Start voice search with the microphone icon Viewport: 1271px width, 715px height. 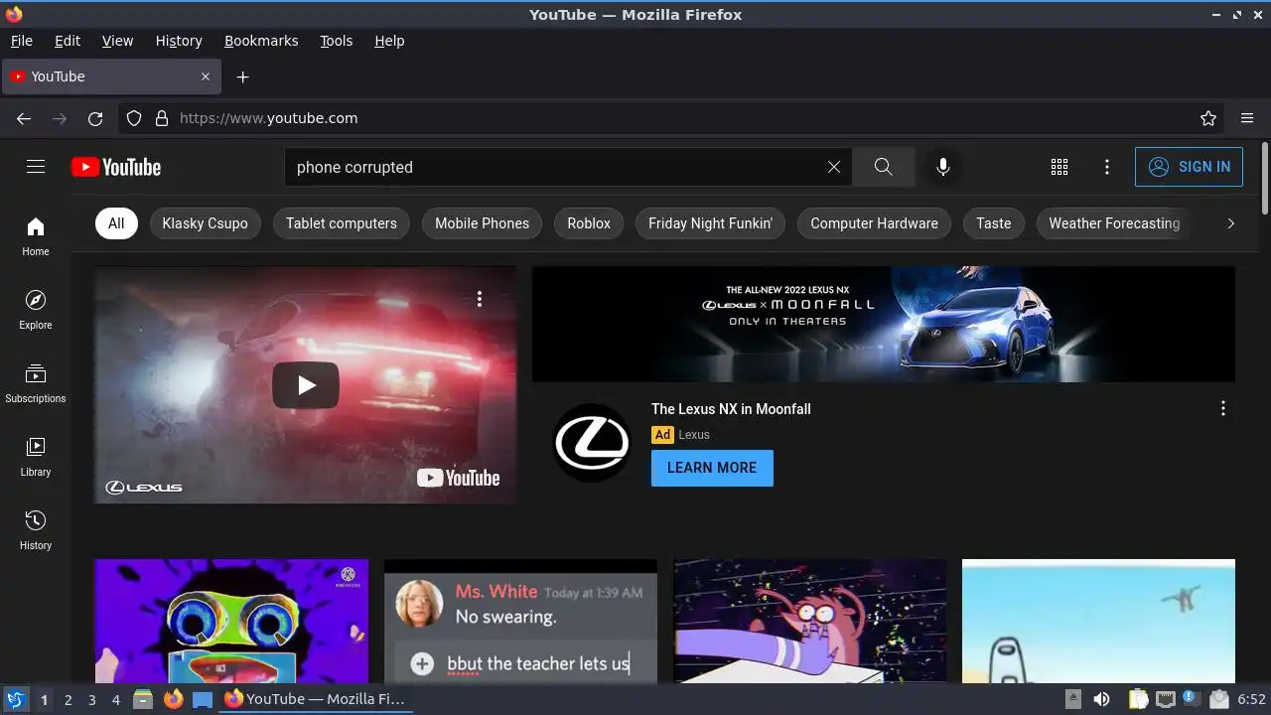(943, 167)
